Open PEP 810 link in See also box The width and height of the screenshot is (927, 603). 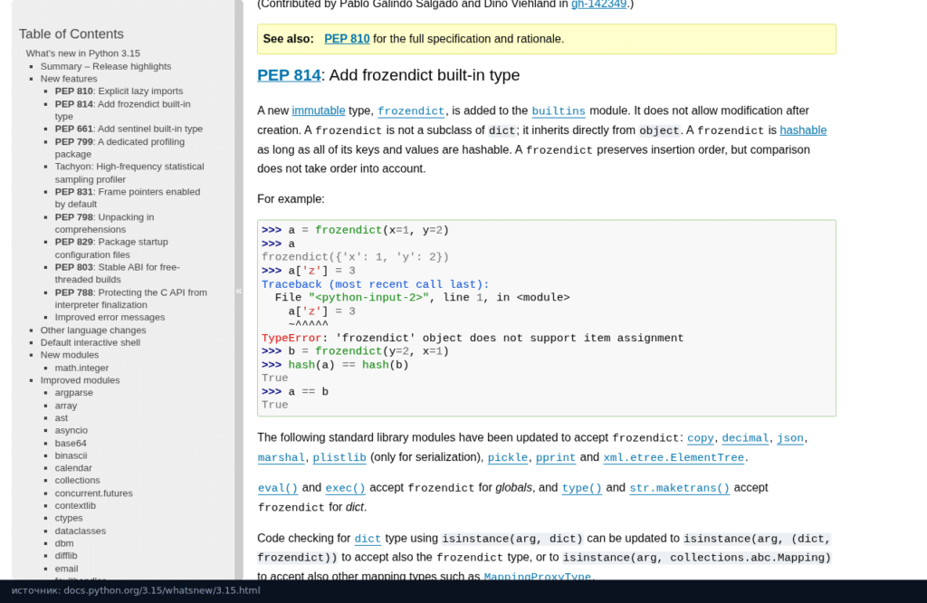pyautogui.click(x=347, y=39)
